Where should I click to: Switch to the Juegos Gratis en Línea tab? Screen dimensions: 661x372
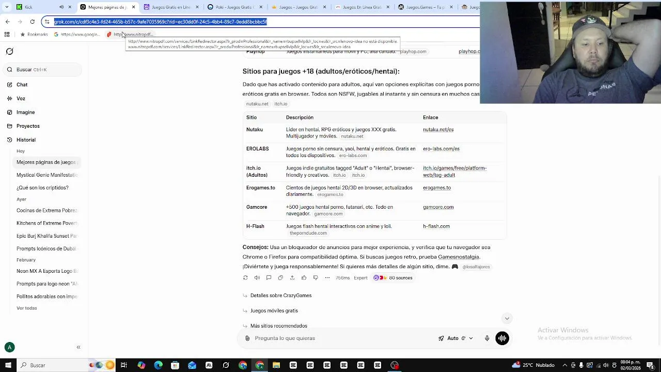[x=171, y=7]
